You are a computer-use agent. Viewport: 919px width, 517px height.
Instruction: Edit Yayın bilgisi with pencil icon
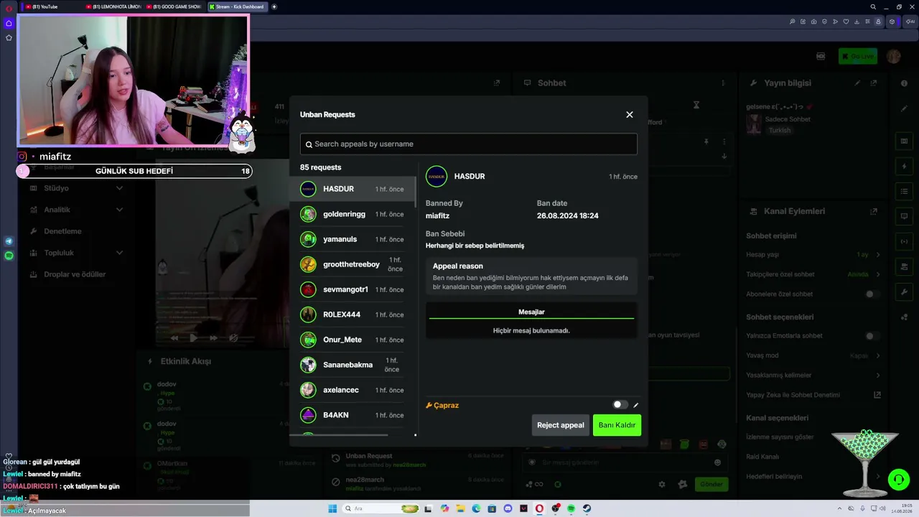(857, 83)
